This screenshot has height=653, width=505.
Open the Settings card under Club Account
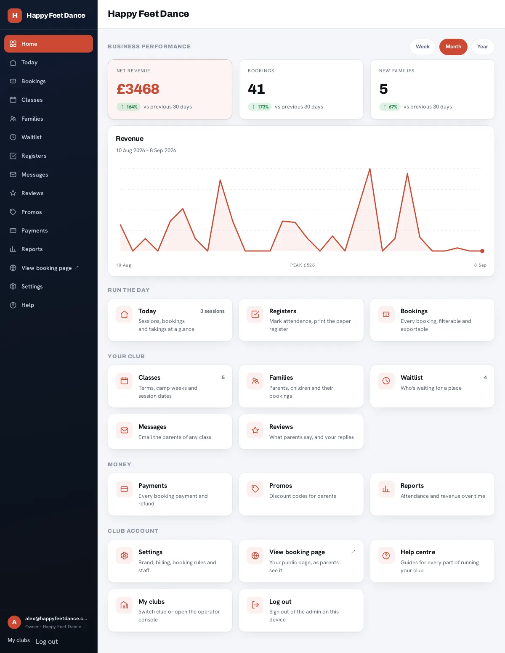170,561
